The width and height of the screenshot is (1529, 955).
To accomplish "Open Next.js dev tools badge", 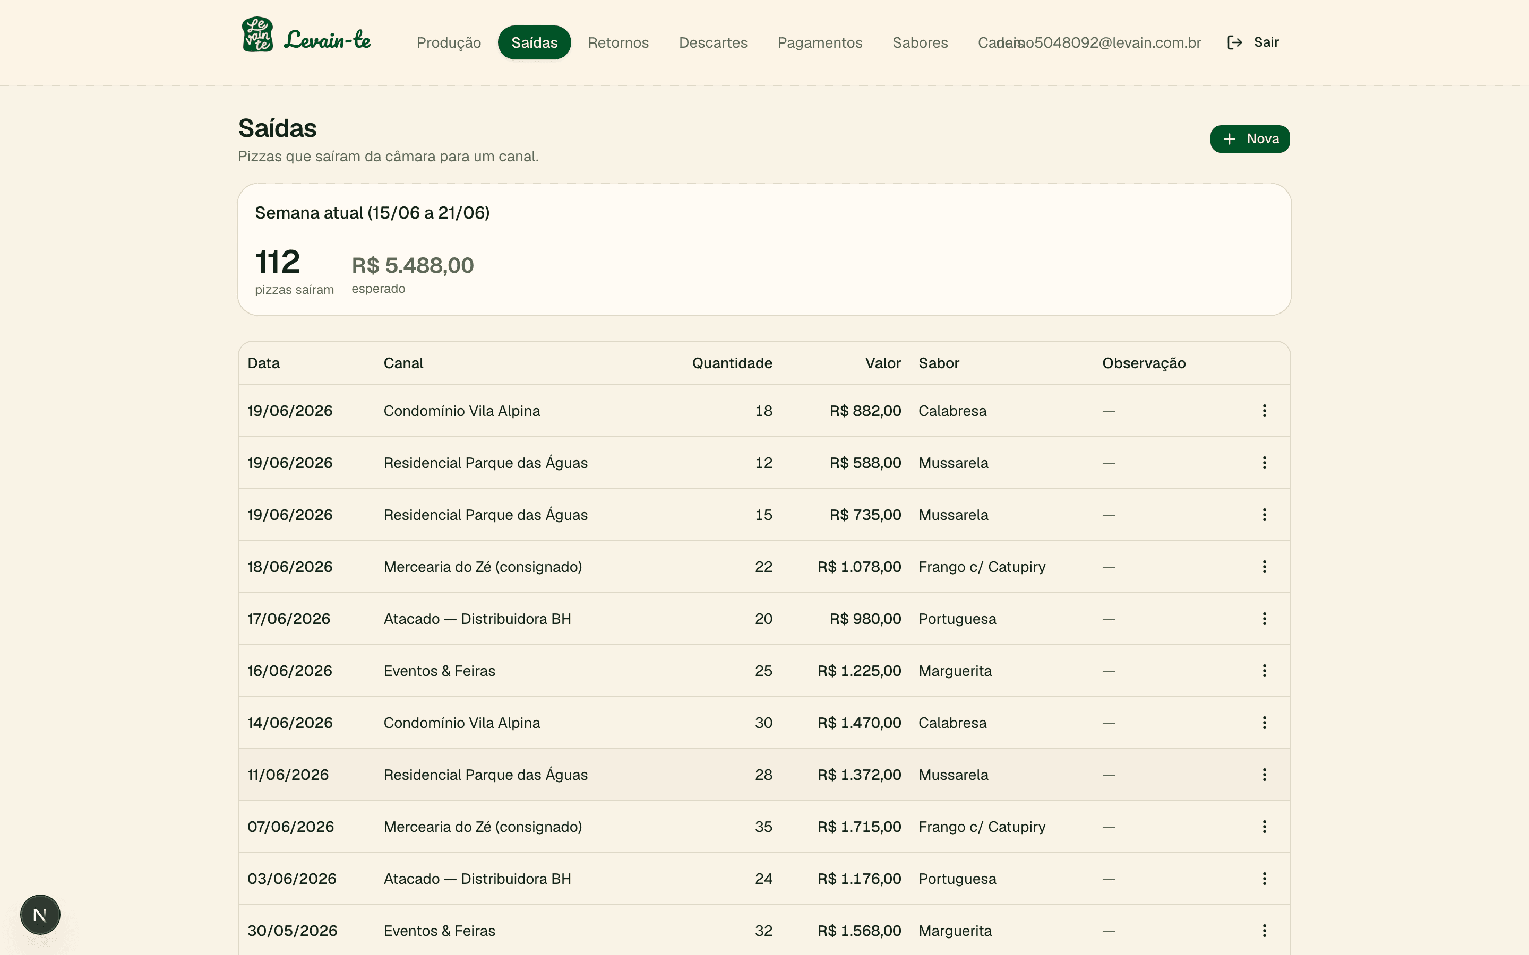I will [40, 915].
